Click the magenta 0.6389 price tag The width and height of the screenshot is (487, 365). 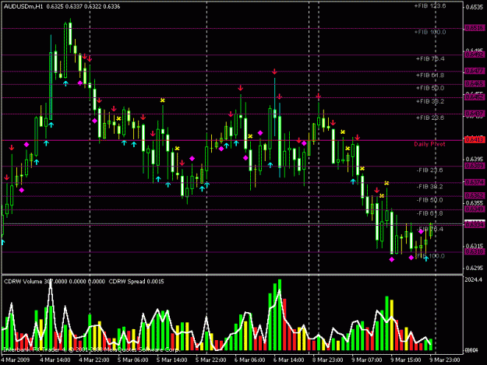coord(475,167)
